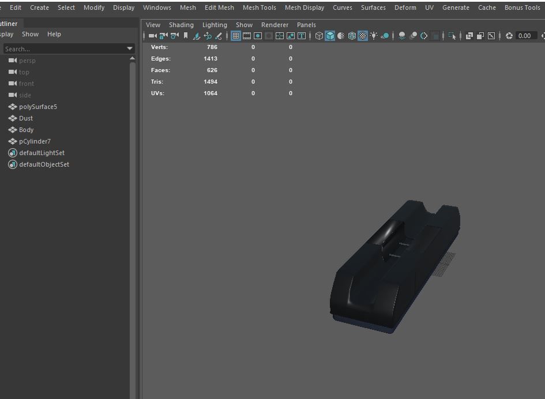This screenshot has height=399, width=545.
Task: Select the Grease Pencil tool icon
Action: click(218, 35)
